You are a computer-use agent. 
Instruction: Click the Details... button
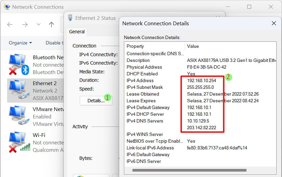pos(96,101)
